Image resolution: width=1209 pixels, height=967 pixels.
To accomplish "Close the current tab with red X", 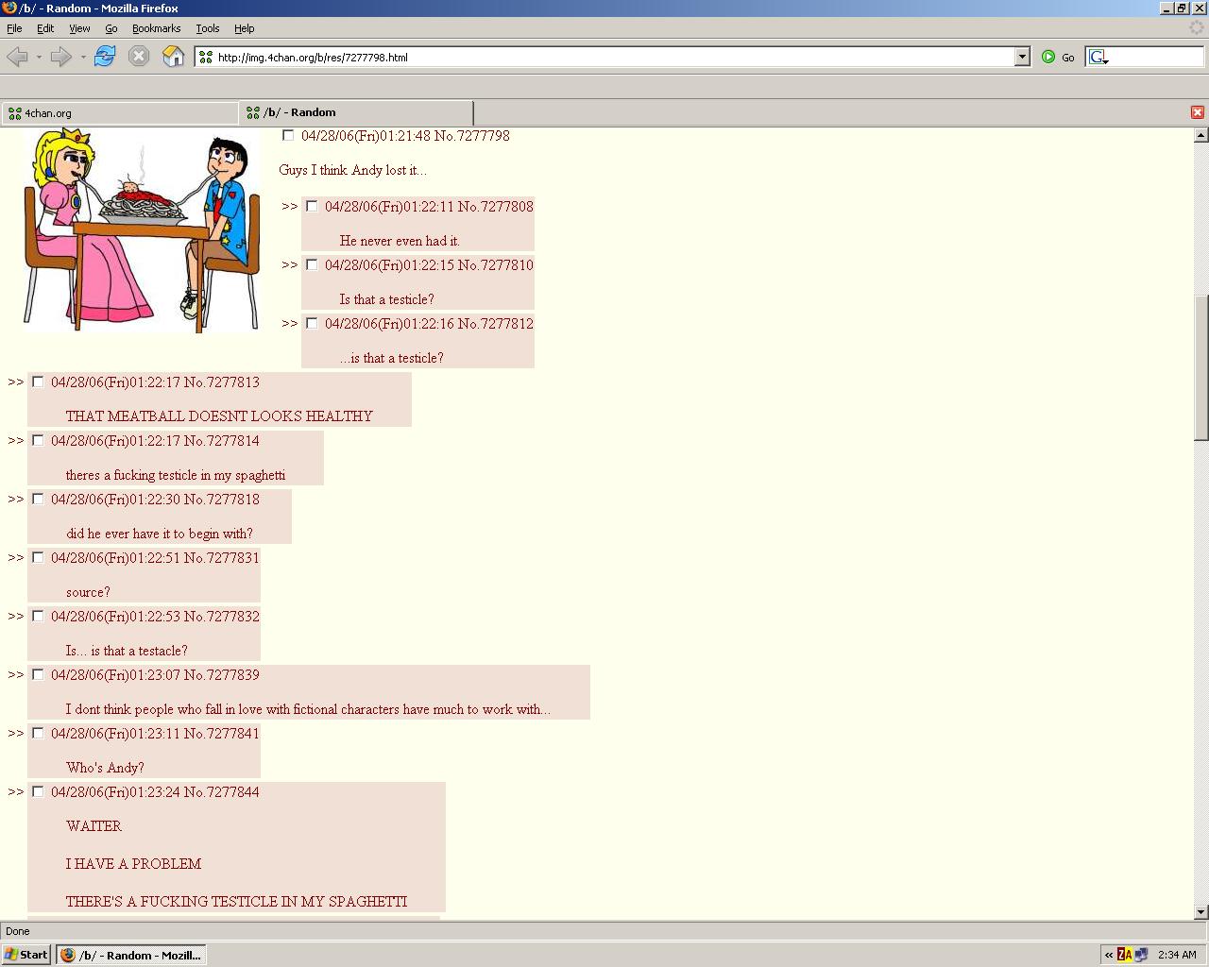I will click(1198, 112).
